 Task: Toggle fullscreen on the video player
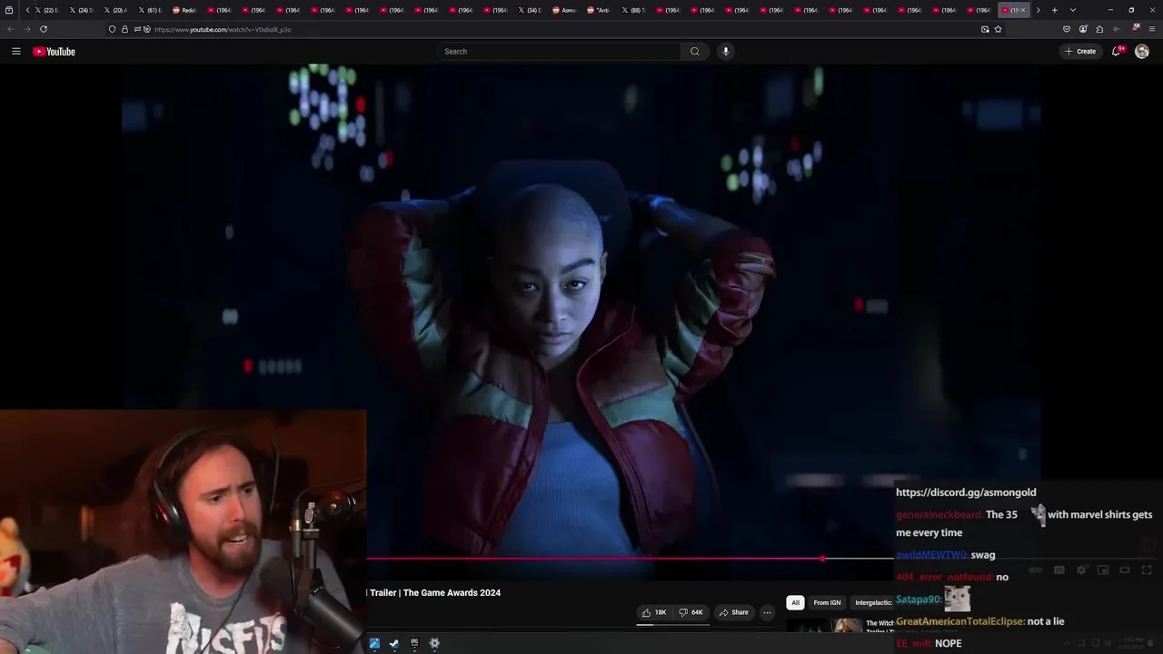coord(1147,570)
